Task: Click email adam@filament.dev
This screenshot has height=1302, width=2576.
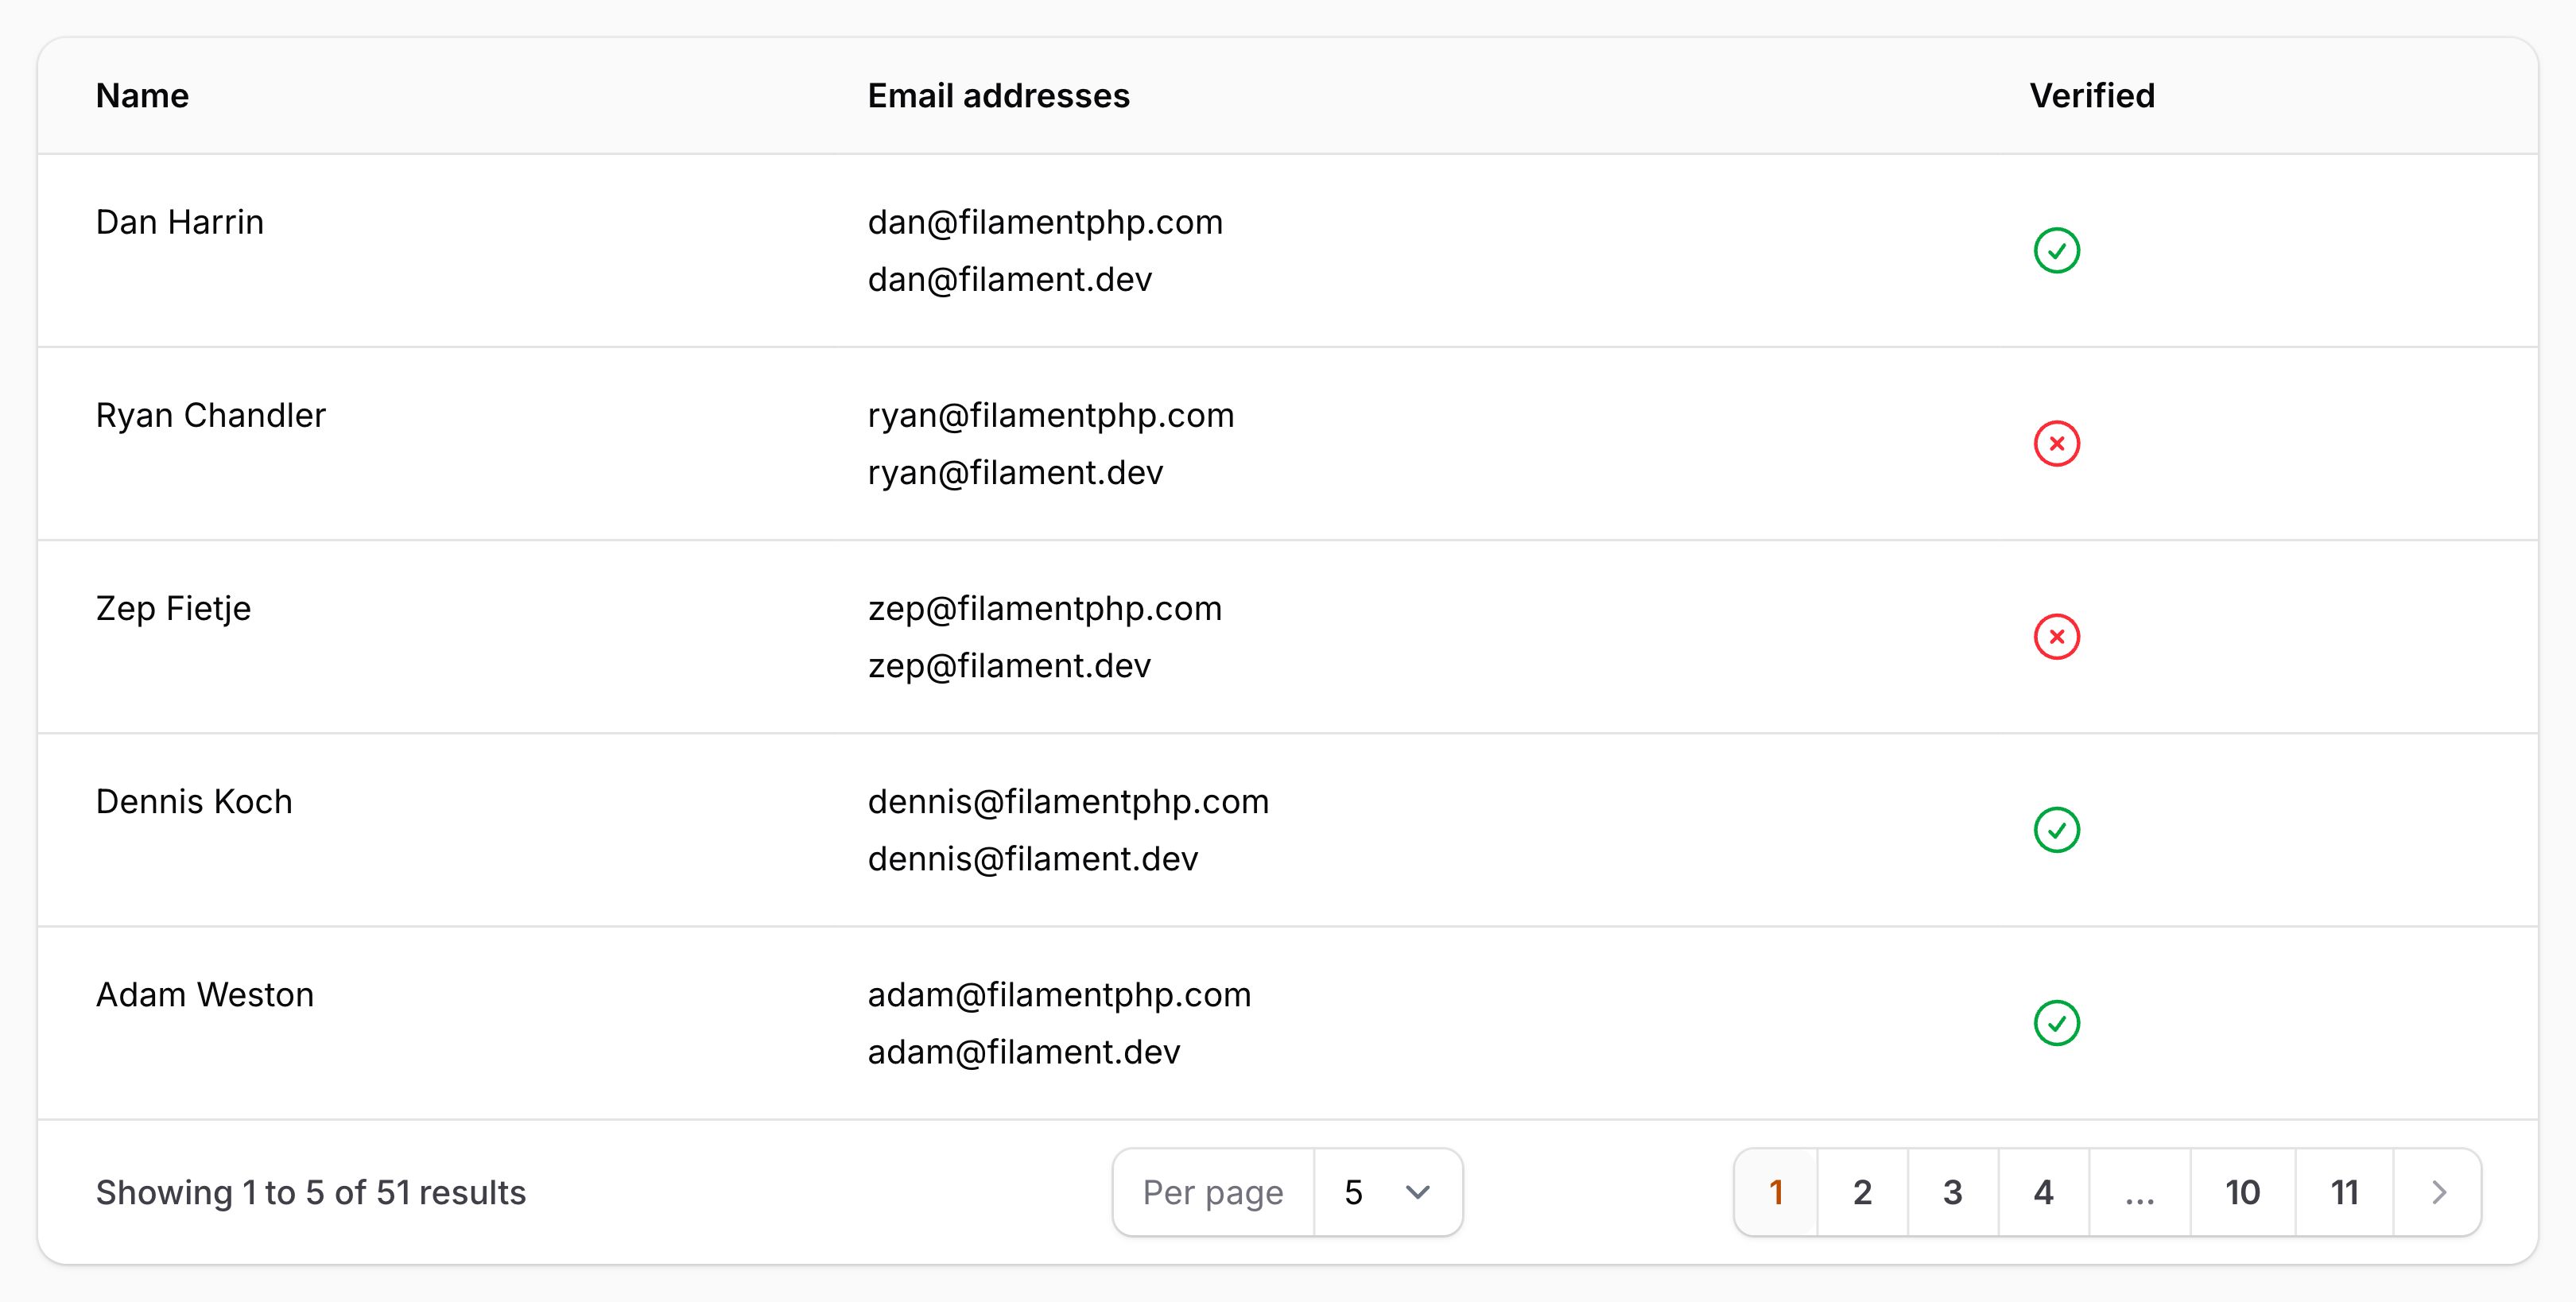Action: click(1024, 1052)
